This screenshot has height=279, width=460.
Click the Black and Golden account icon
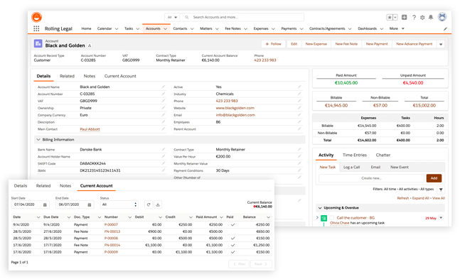tap(38, 44)
